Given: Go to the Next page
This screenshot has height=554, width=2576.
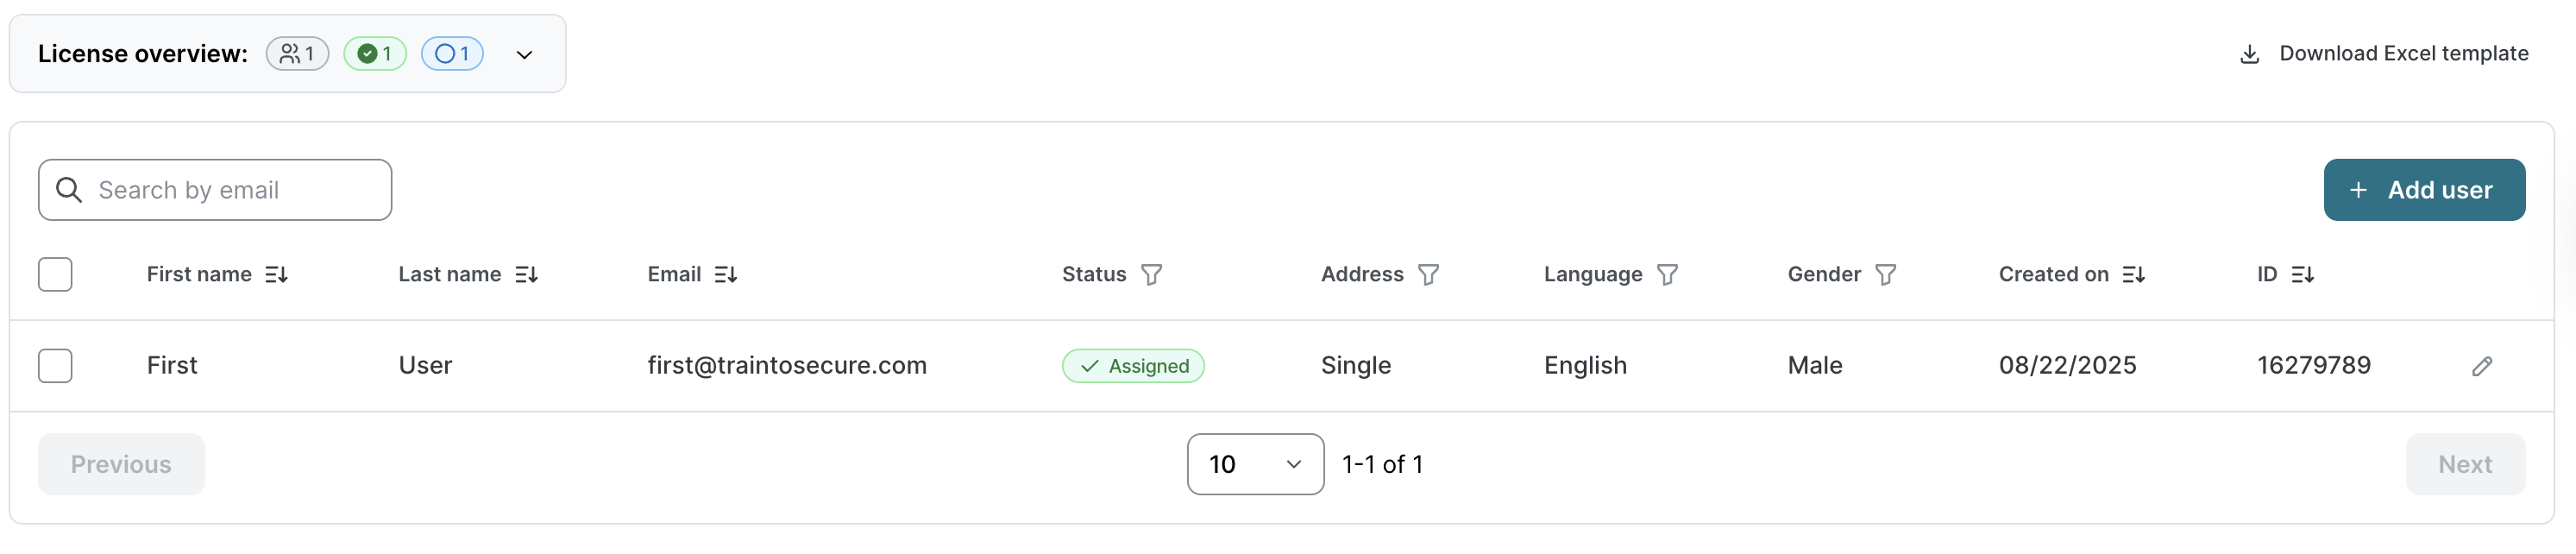Looking at the screenshot, I should (x=2464, y=464).
